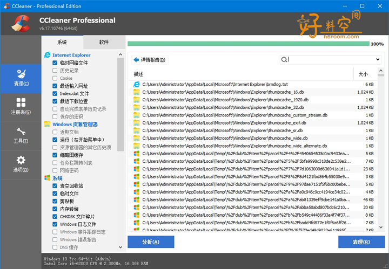Uncheck the 内存转储 checkbox
This screenshot has height=269, width=389.
55,209
